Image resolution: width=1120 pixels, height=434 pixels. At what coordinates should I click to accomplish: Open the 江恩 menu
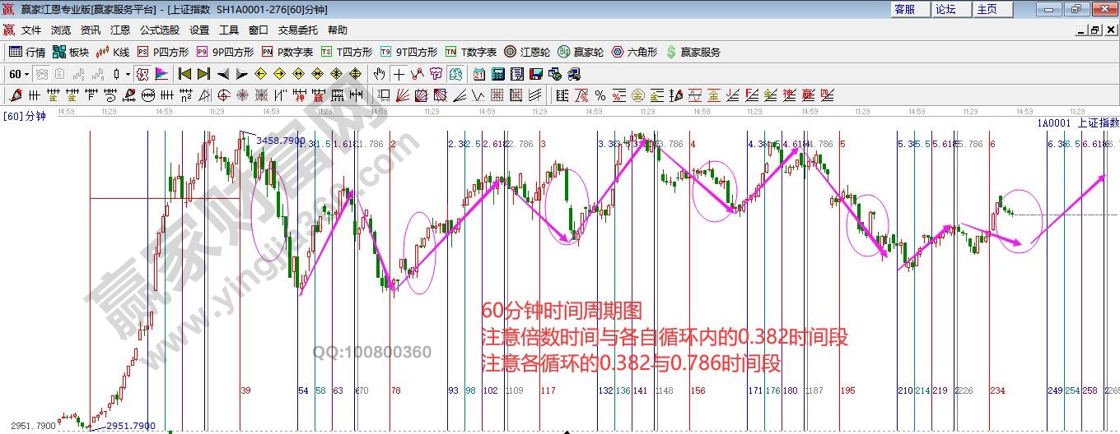pos(120,30)
